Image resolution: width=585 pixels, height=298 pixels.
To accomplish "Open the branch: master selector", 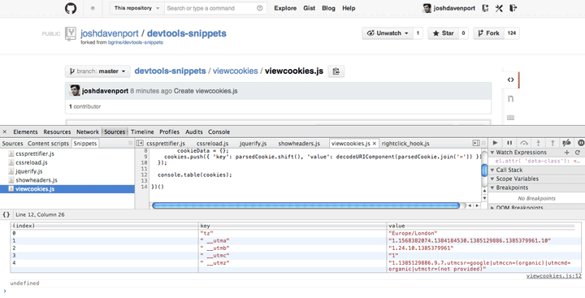I will click(x=97, y=71).
